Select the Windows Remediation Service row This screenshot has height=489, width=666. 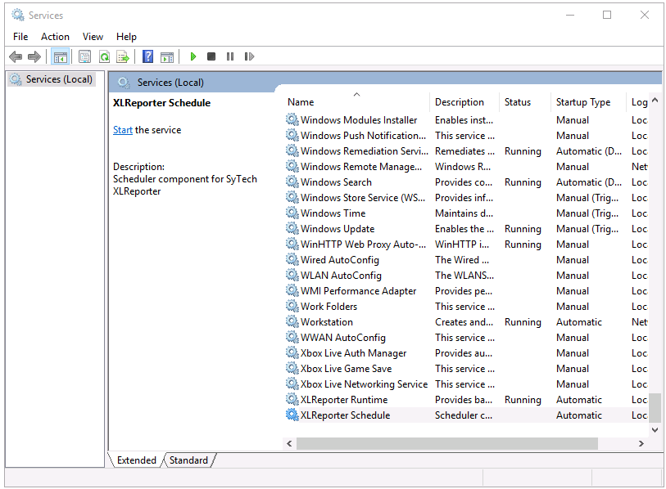point(466,150)
